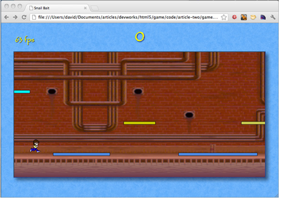Image resolution: width=281 pixels, height=198 pixels.
Task: Click the yellow platform in the middle
Action: (140, 123)
